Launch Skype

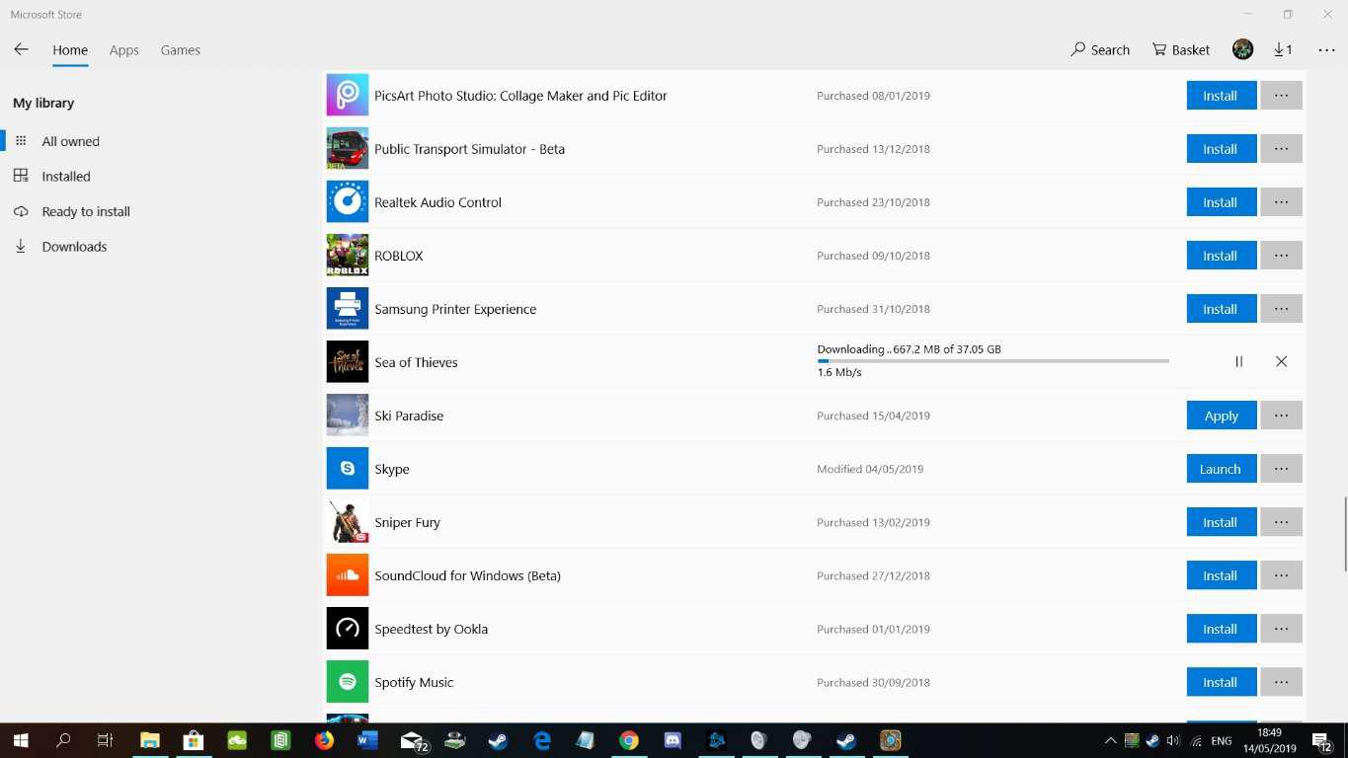(1221, 468)
